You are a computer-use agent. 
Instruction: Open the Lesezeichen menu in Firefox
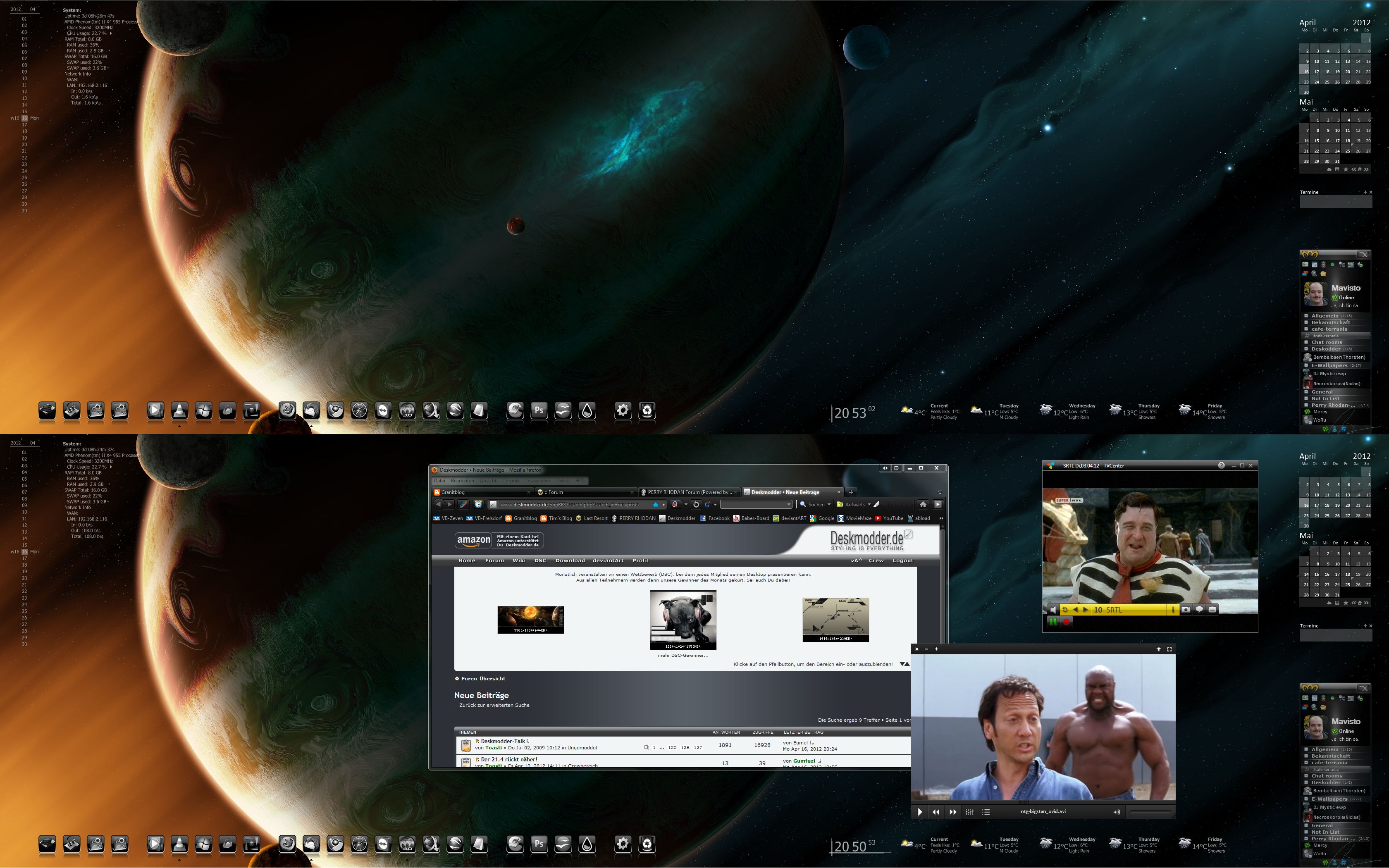(538, 480)
